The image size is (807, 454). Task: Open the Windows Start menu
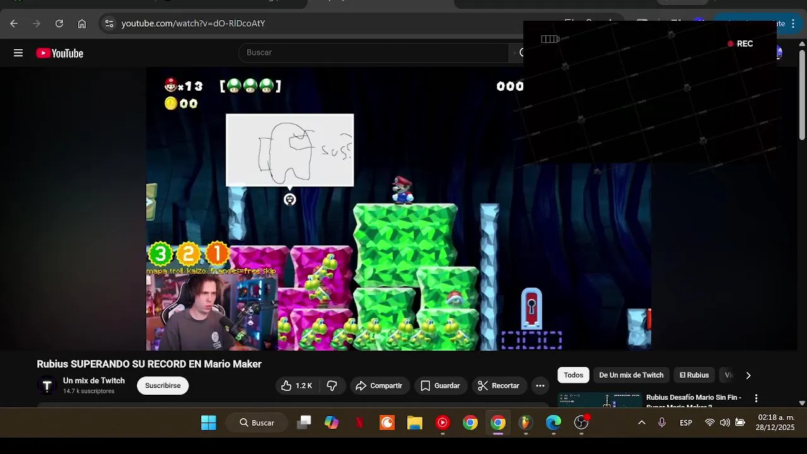click(209, 423)
